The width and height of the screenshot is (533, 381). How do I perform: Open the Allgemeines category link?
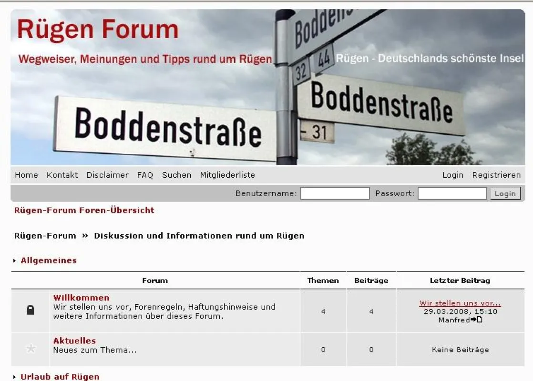49,261
